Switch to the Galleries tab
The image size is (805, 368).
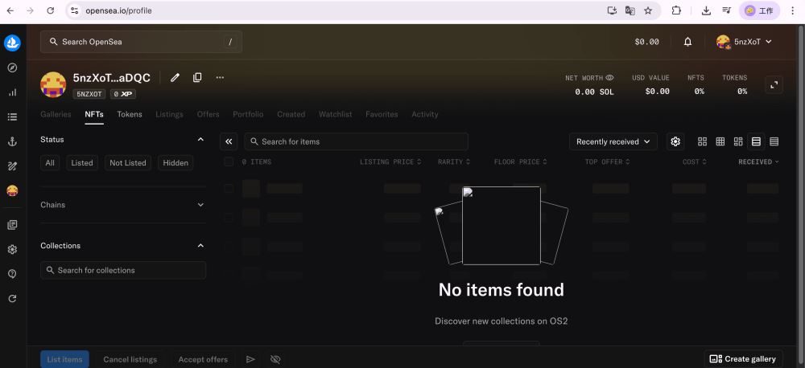click(56, 114)
